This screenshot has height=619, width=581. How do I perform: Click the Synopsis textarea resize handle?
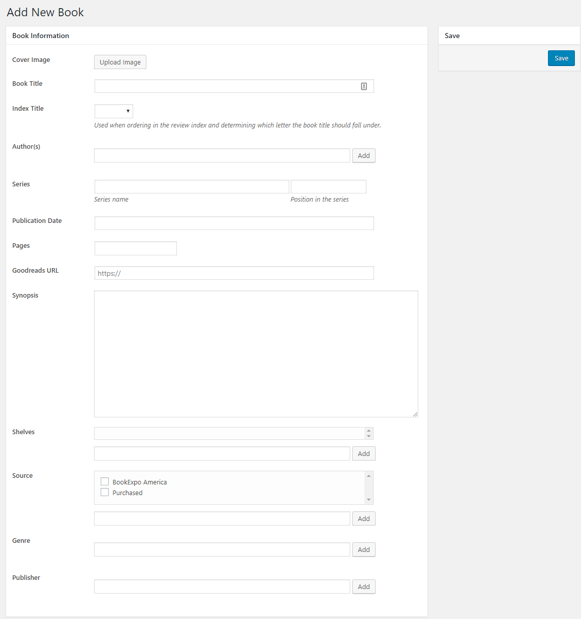click(415, 414)
